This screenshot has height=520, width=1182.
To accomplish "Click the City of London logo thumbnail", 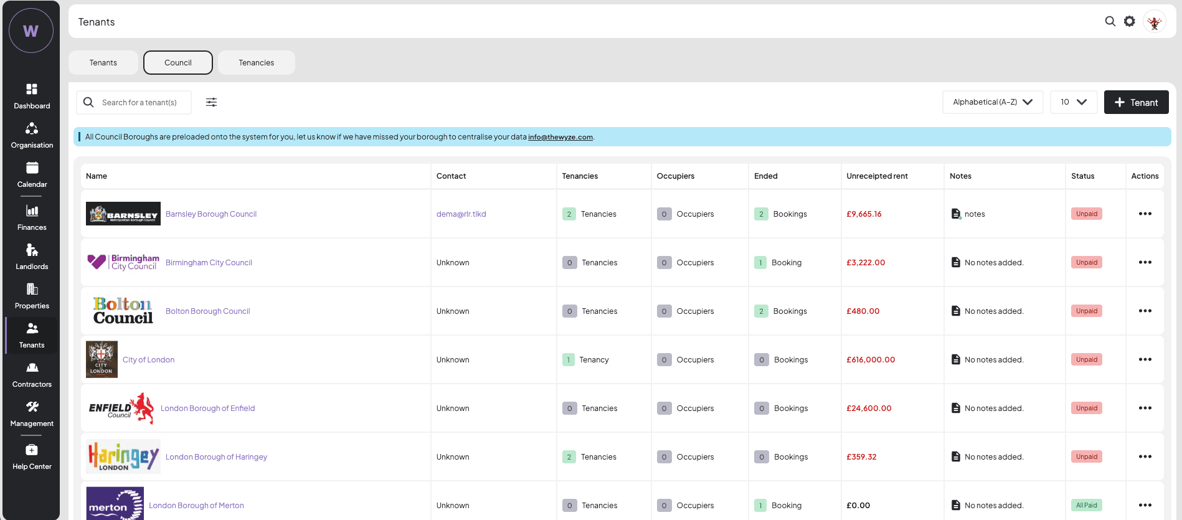I will pos(102,359).
